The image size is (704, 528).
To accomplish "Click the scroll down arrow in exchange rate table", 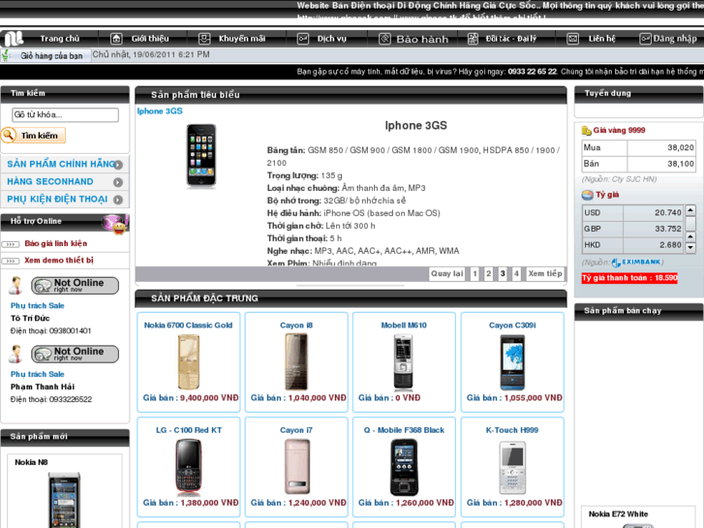I will pyautogui.click(x=690, y=247).
